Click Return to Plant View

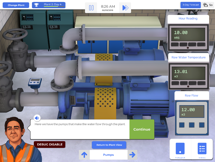[109, 145]
